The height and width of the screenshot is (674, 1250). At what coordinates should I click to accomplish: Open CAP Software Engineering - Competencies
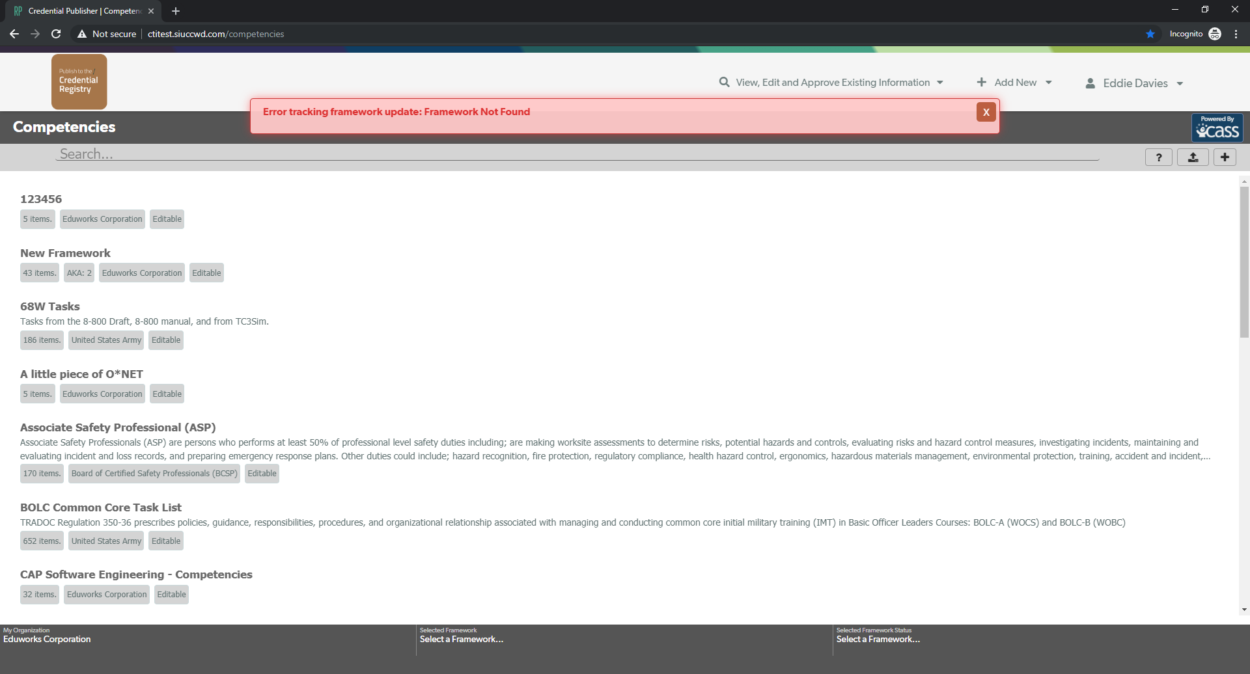tap(136, 574)
